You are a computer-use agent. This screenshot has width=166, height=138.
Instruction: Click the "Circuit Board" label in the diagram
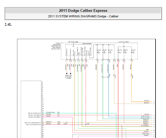coord(87,44)
